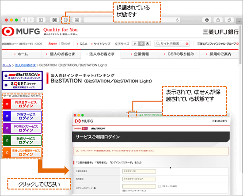Image resolution: width=243 pixels, height=196 pixels.
Task: Switch to the Japan site link
Action: pos(53,44)
